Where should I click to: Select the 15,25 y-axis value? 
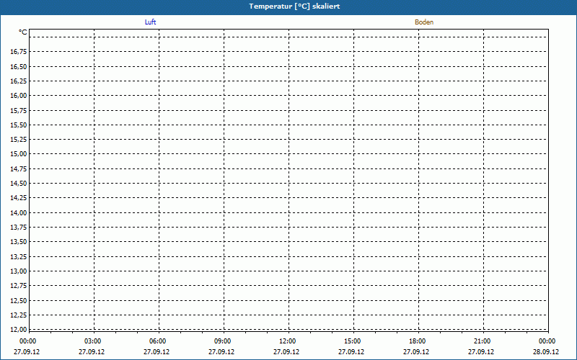(x=19, y=140)
